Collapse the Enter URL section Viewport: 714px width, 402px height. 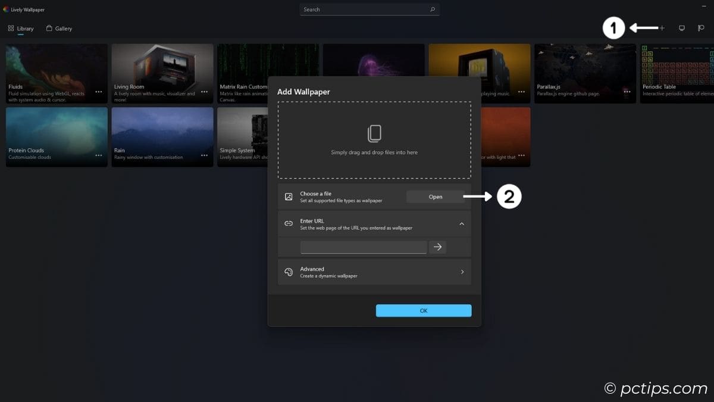click(x=462, y=224)
